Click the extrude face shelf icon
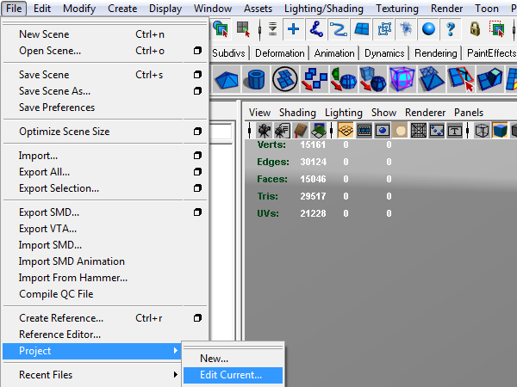The height and width of the screenshot is (387, 517). 490,79
